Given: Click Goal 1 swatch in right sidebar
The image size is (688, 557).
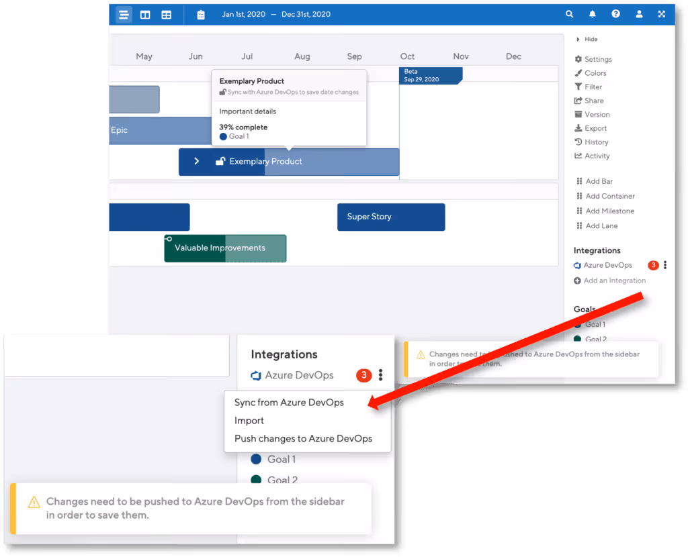Looking at the screenshot, I should 578,325.
